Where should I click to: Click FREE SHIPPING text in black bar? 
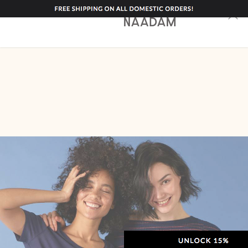(x=78, y=9)
